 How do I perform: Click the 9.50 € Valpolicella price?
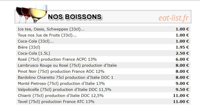182,90
